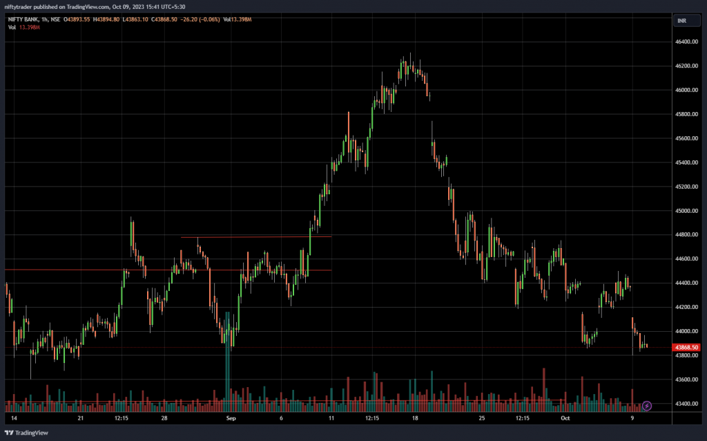
Task: Click the publisher line by niftytrader
Action: tap(95, 7)
